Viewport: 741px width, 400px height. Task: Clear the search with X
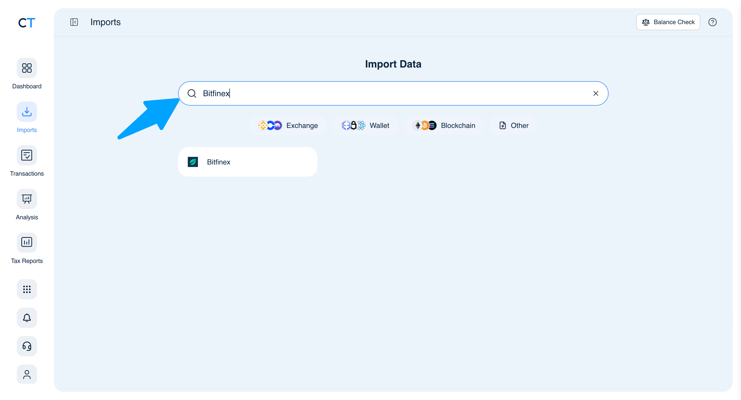[596, 93]
